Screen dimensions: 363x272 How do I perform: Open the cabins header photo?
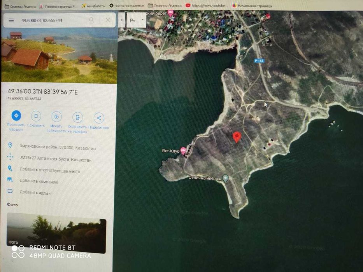point(59,56)
